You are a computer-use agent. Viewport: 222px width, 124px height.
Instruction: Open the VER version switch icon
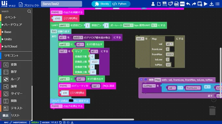pos(165,4)
